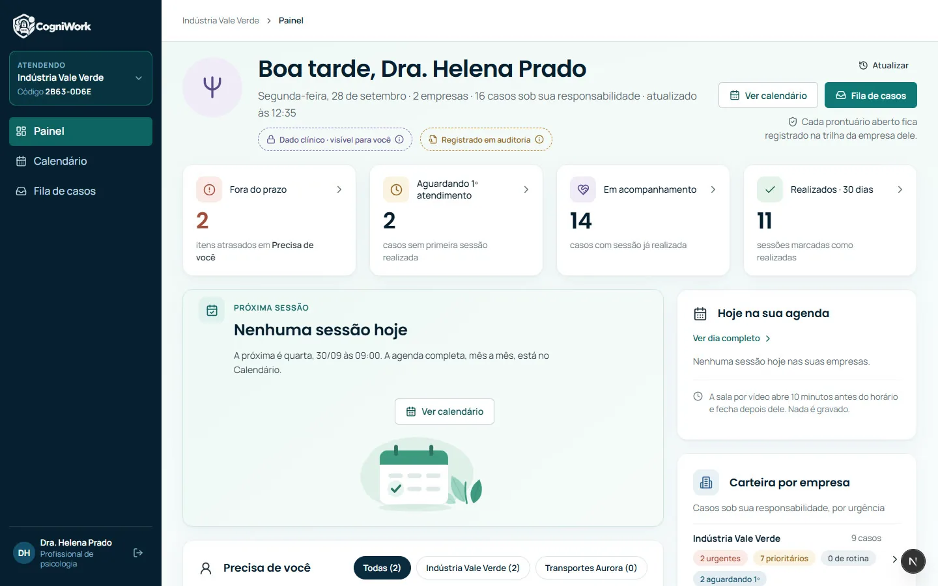Click the logout icon beside Dra. Helena Prado
Image resolution: width=938 pixels, height=586 pixels.
[138, 553]
